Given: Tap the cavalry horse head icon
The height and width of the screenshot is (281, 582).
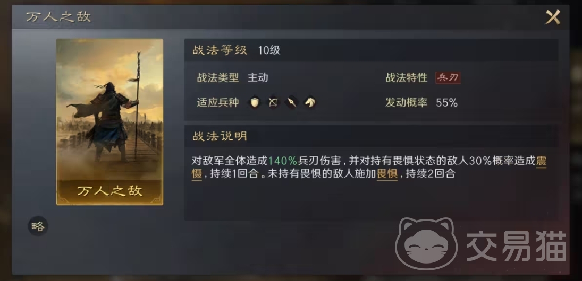Looking at the screenshot, I should (x=310, y=102).
